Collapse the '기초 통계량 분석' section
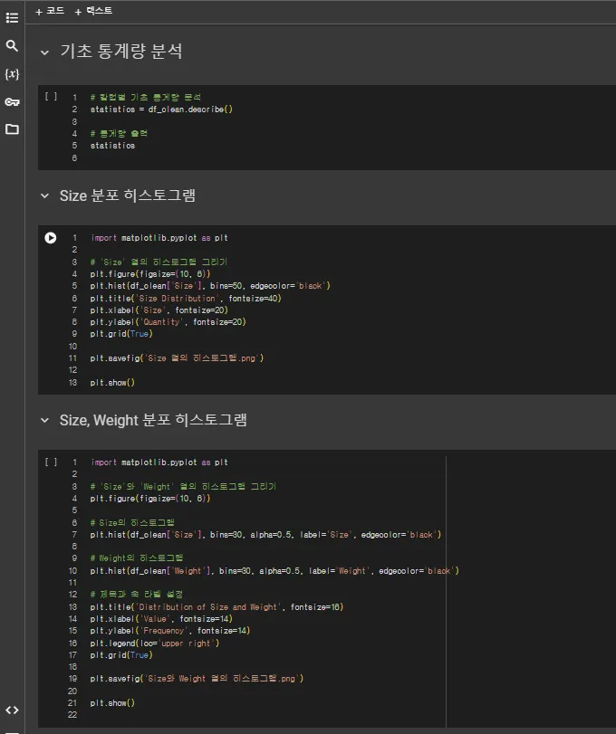Image resolution: width=616 pixels, height=734 pixels. coord(45,53)
